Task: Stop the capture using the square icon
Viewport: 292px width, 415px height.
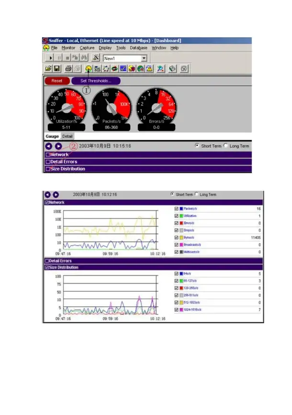Action: click(x=67, y=58)
